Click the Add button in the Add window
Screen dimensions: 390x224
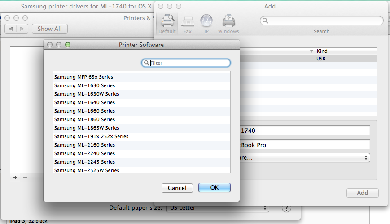tap(362, 193)
